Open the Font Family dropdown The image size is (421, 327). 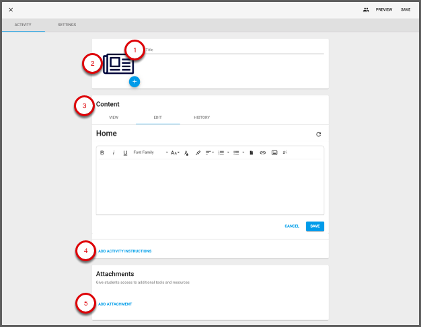click(150, 152)
